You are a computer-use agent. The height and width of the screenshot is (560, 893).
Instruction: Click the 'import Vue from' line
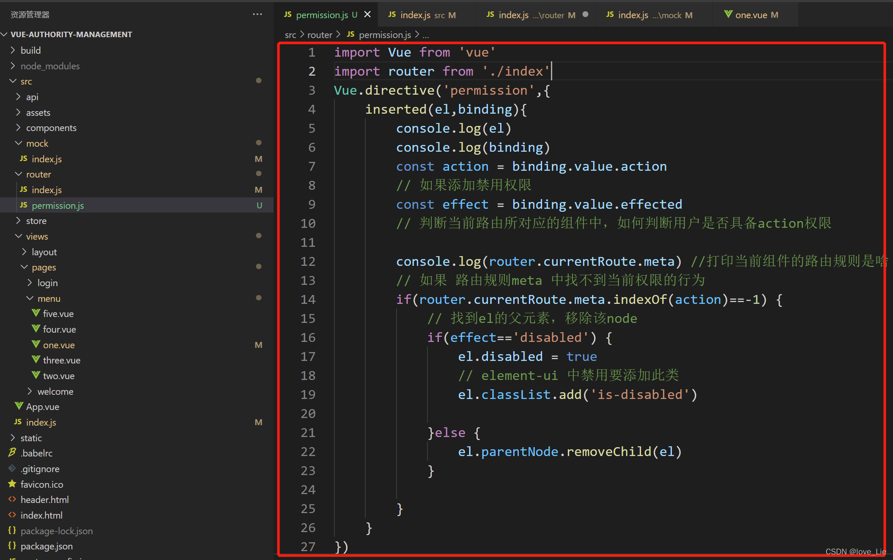coord(414,52)
